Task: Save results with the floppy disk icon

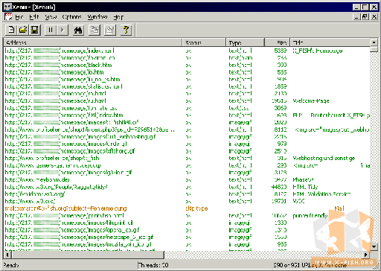Action: pos(35,30)
